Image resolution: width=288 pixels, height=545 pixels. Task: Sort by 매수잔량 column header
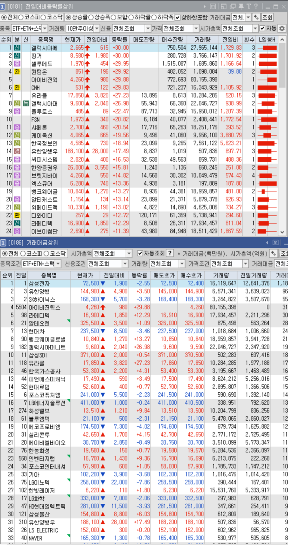[x=173, y=40]
